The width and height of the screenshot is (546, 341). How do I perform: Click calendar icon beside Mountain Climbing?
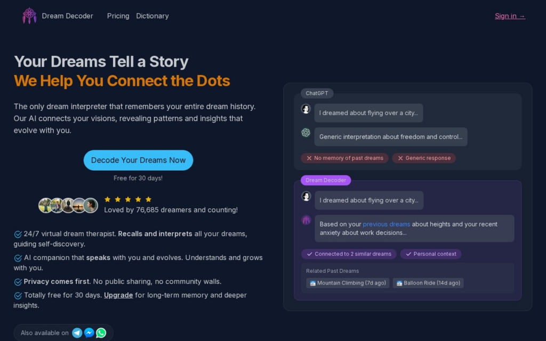312,283
